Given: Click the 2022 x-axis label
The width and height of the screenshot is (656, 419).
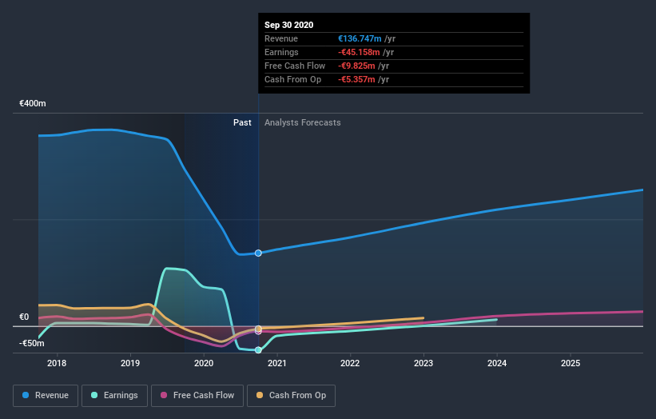Looking at the screenshot, I should (350, 363).
